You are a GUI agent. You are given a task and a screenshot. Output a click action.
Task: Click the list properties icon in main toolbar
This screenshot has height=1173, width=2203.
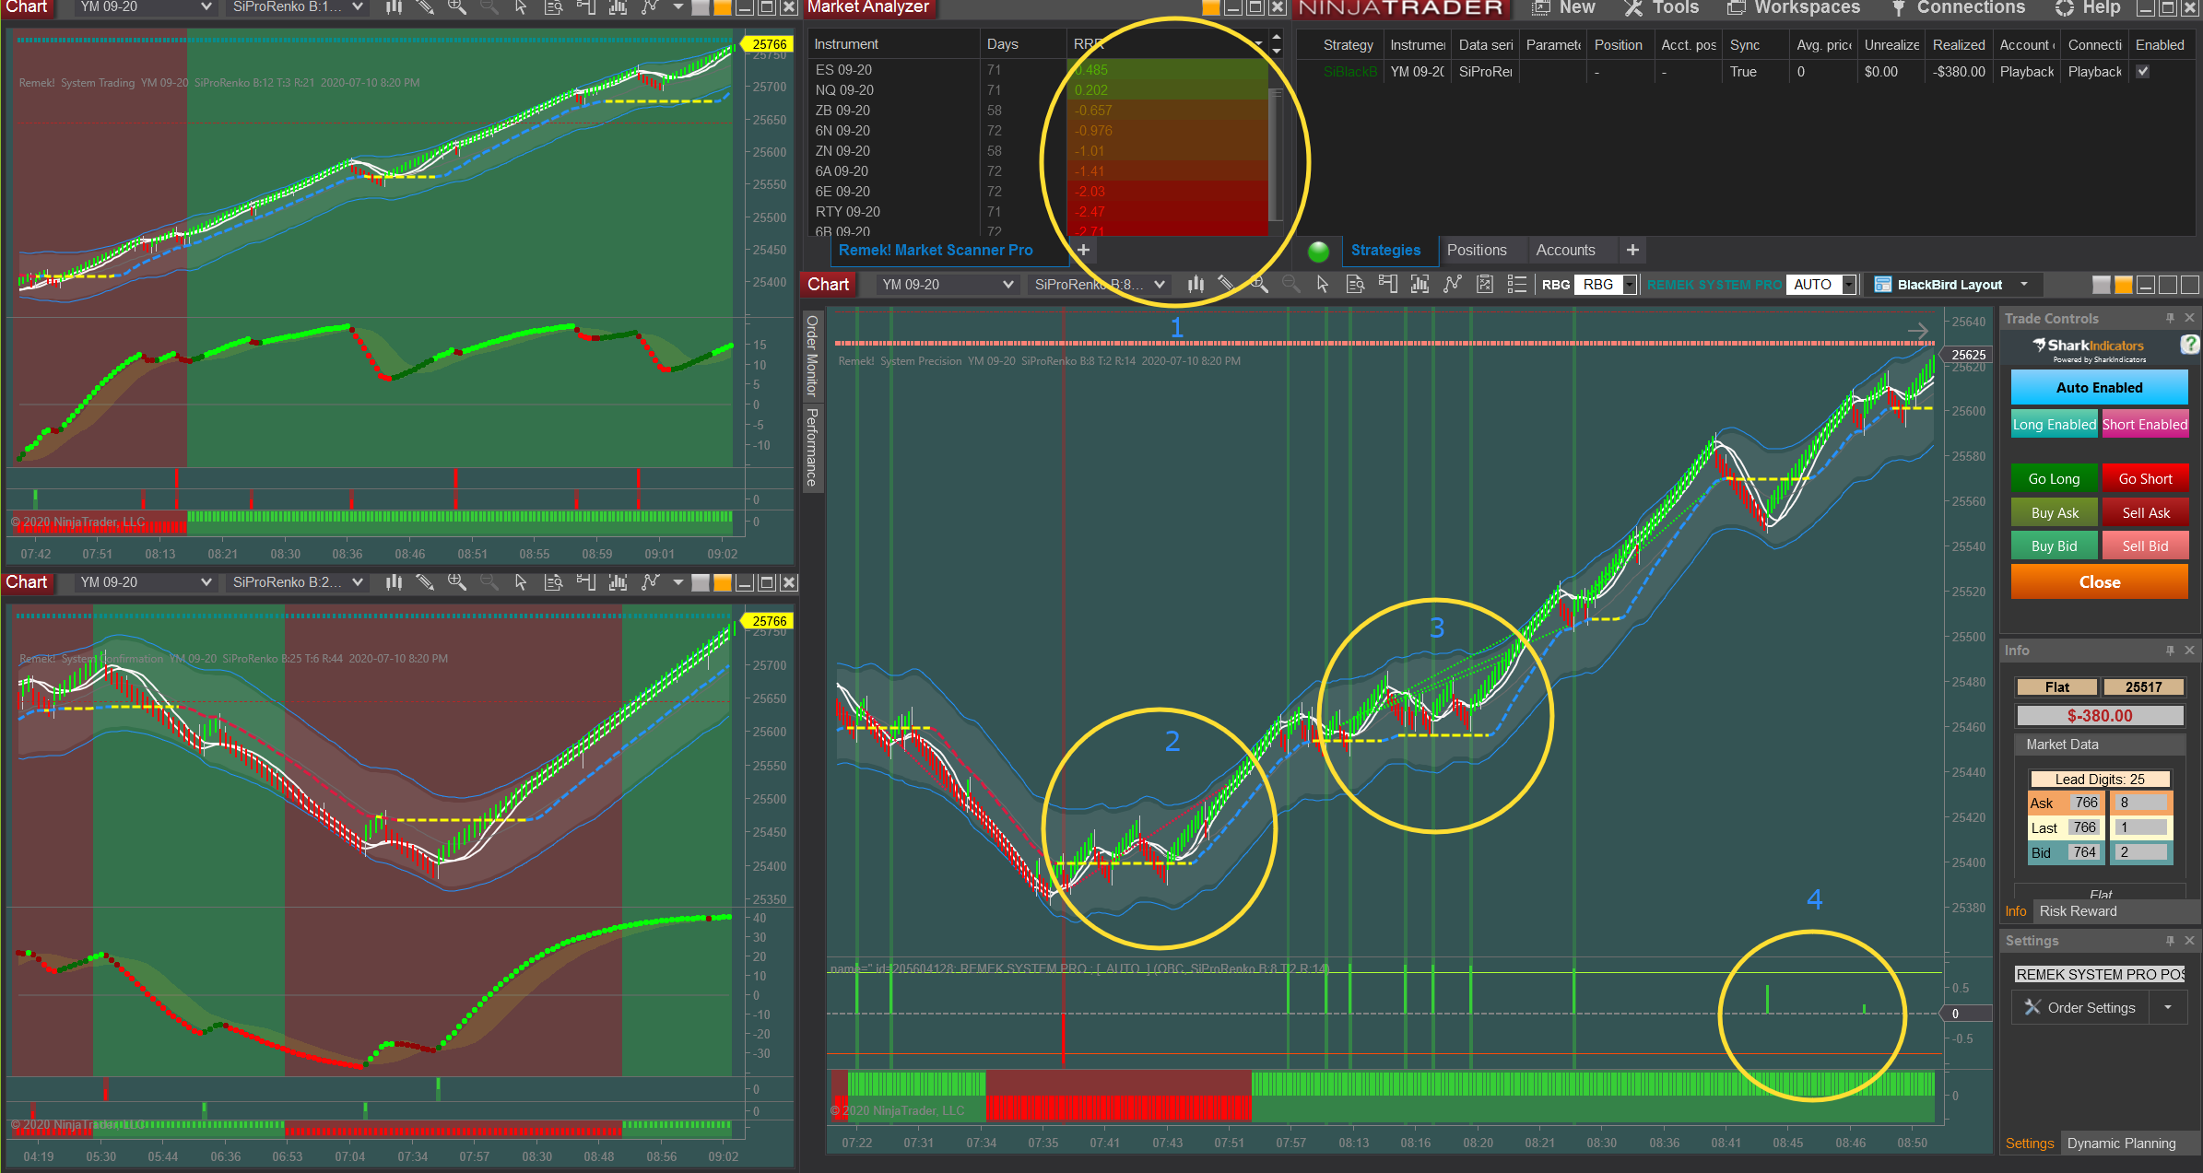point(1516,285)
